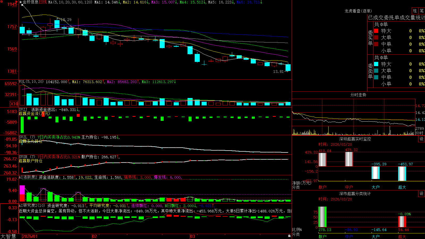Click the 中户 439.32 bar in 实时监控

coord(349,159)
